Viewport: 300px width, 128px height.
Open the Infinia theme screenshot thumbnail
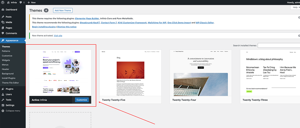(60, 73)
